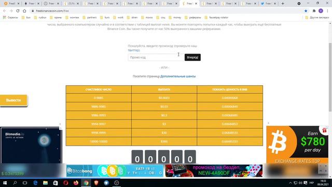Click the address bar URL
Image resolution: width=332 pixels, height=187 pixels.
pyautogui.click(x=52, y=11)
